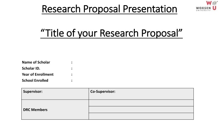
Task: Click the 'Co-Supervisor:' table cell
Action: 141,94
